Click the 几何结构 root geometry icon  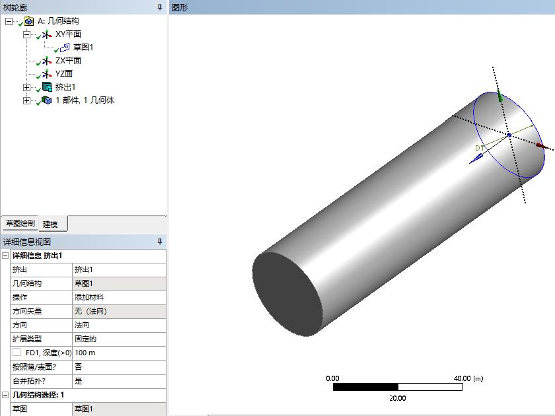[x=30, y=21]
